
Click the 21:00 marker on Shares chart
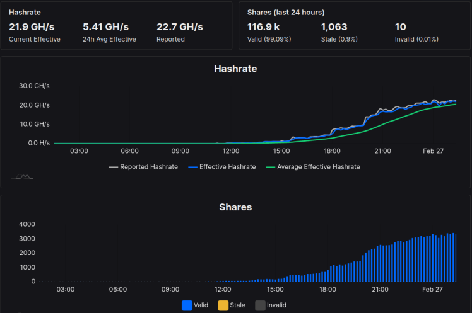pyautogui.click(x=380, y=290)
